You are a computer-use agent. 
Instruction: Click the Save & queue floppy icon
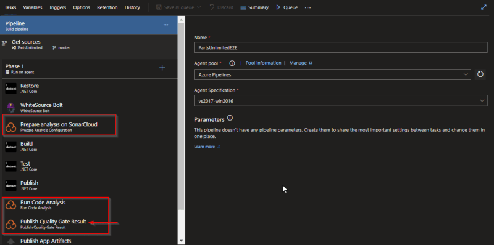159,7
